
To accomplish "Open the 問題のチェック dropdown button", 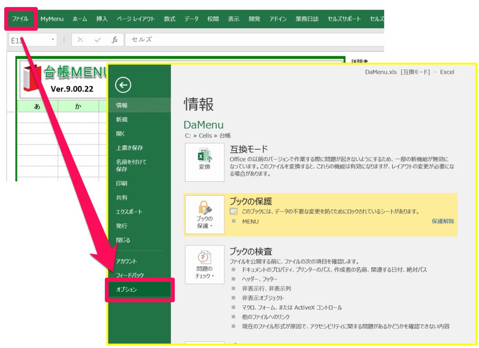I will [205, 265].
